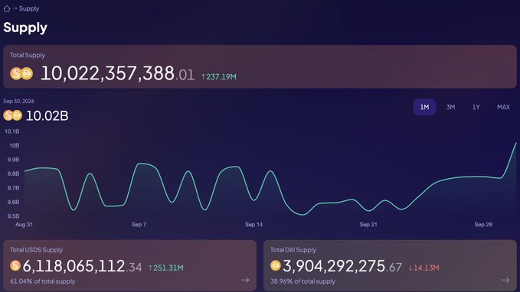Click the Total DAI Supply card title
Viewport: 520px width, 292px height.
point(293,250)
